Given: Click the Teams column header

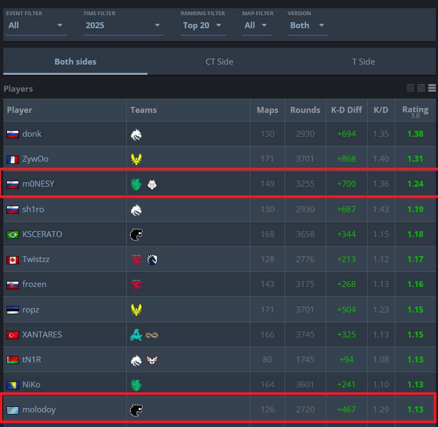Looking at the screenshot, I should (x=188, y=110).
